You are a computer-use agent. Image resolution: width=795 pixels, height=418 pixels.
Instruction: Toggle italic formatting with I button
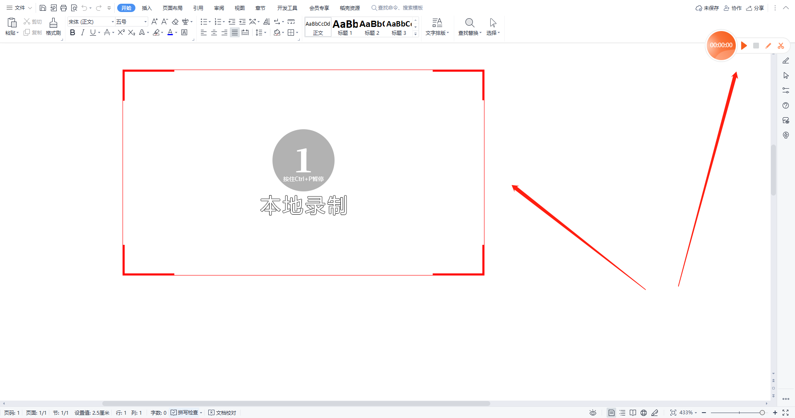coord(83,32)
